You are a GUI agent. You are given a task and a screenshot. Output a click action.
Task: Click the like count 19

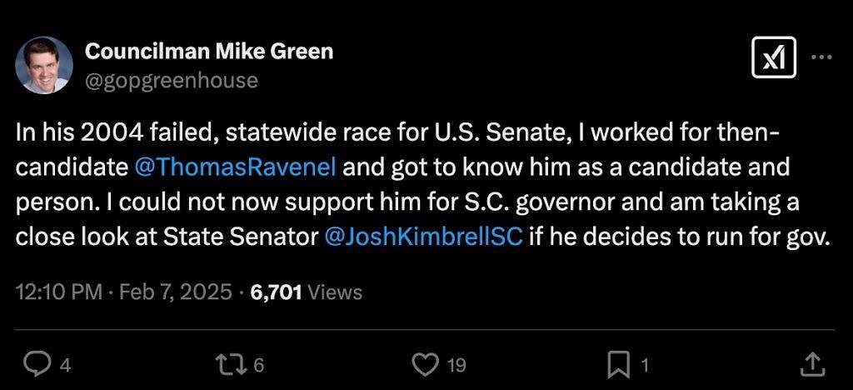coord(456,365)
